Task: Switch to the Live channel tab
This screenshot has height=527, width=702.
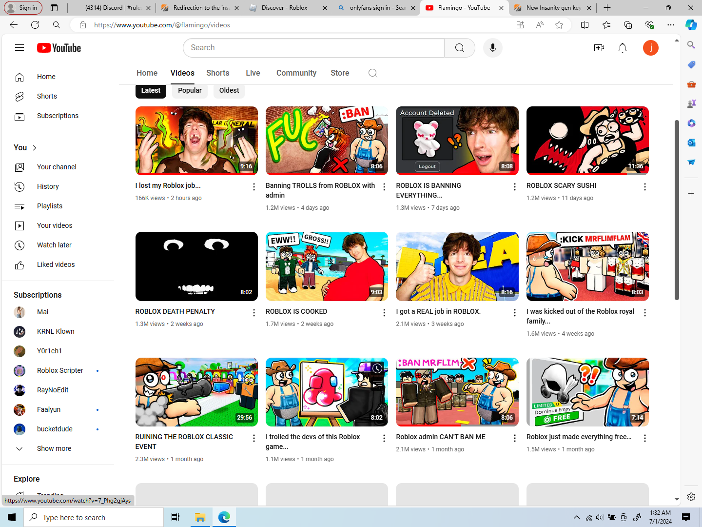Action: [253, 73]
